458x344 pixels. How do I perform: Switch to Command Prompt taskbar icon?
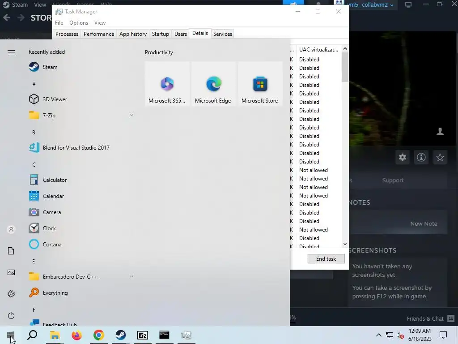(165, 335)
